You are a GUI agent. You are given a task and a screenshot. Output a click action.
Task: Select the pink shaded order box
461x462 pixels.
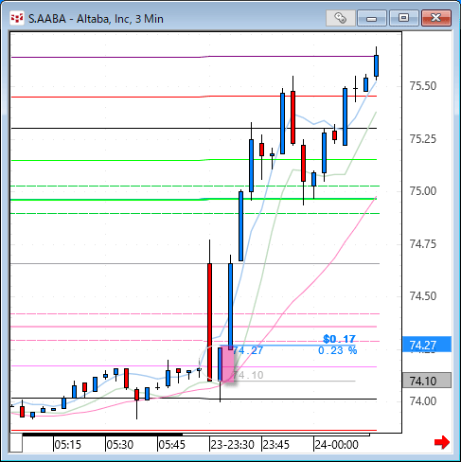(x=228, y=364)
